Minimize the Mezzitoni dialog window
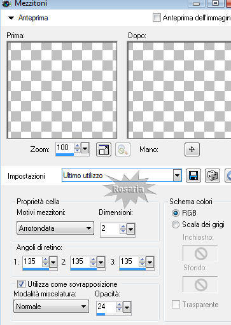The width and height of the screenshot is (231, 325). (197, 4)
